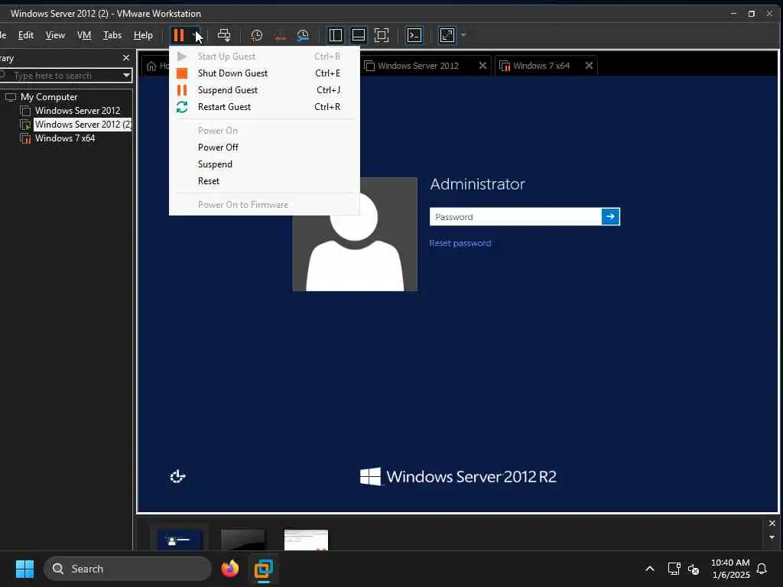This screenshot has width=783, height=587.
Task: Toggle the thumbnail bar view icon
Action: (359, 35)
